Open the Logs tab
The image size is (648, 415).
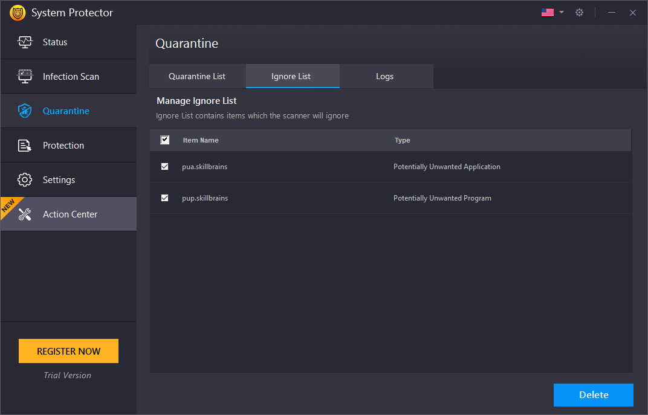click(x=385, y=76)
